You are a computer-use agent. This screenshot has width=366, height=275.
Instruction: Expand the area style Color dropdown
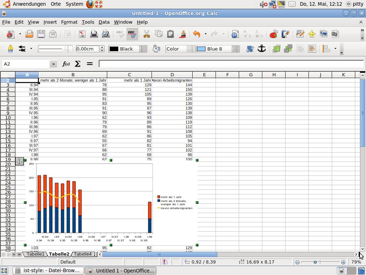[x=189, y=49]
